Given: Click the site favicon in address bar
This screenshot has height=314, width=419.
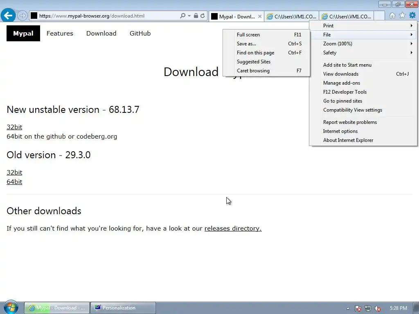Looking at the screenshot, I should 34,16.
